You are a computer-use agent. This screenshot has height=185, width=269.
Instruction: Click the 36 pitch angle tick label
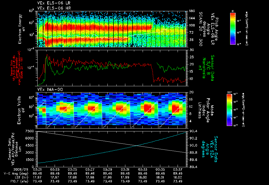(x=192, y=40)
